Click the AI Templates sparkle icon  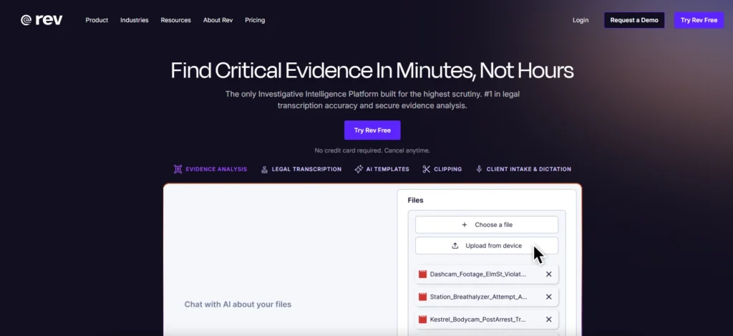(x=359, y=169)
